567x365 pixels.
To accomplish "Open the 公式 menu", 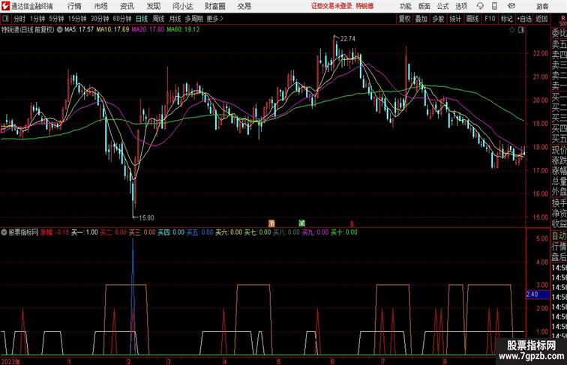I will (442, 6).
